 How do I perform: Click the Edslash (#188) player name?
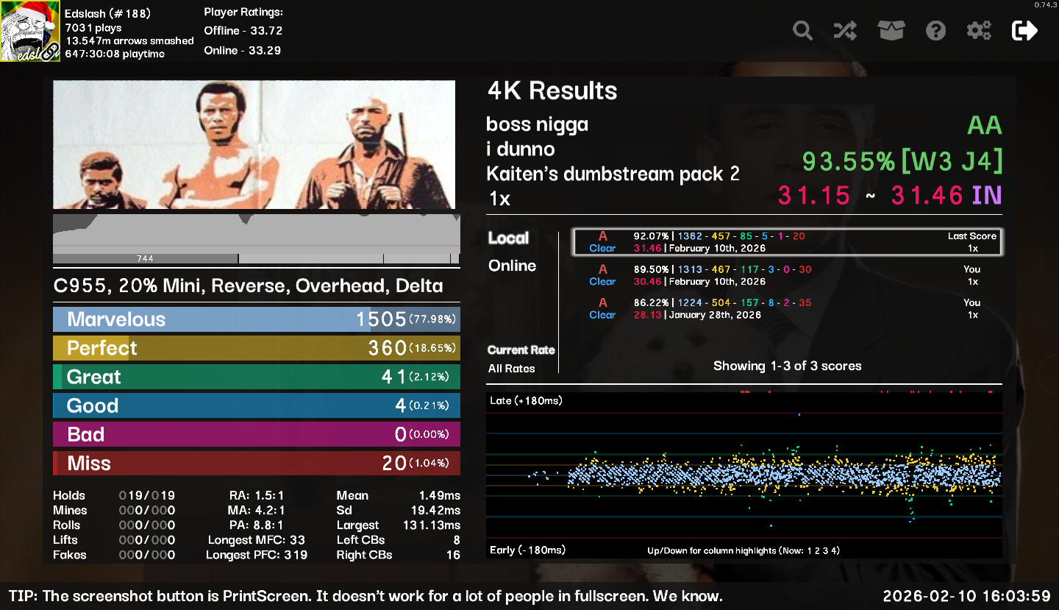pos(107,13)
